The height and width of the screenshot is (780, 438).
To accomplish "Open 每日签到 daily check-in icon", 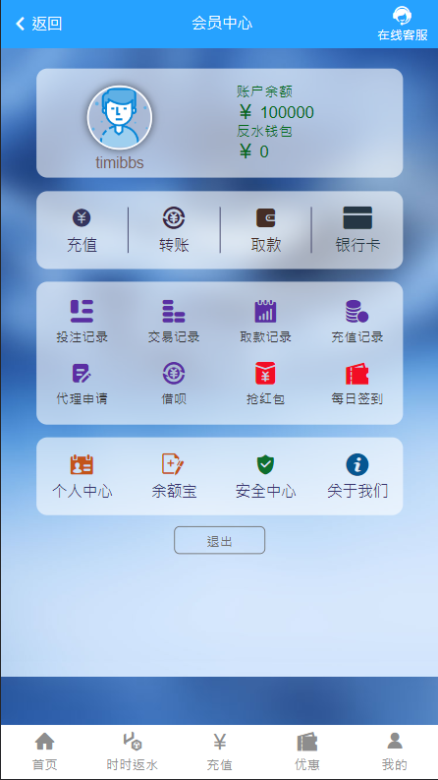I will (357, 374).
